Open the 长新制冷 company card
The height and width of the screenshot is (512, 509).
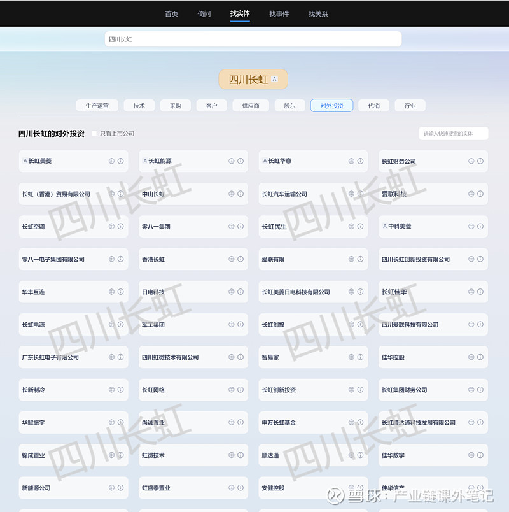[x=73, y=390]
